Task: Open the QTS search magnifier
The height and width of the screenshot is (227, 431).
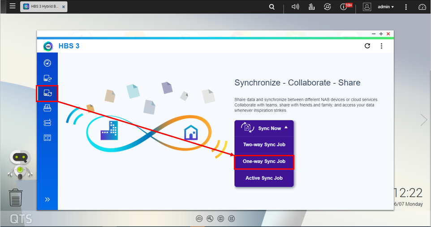Action: [272, 7]
